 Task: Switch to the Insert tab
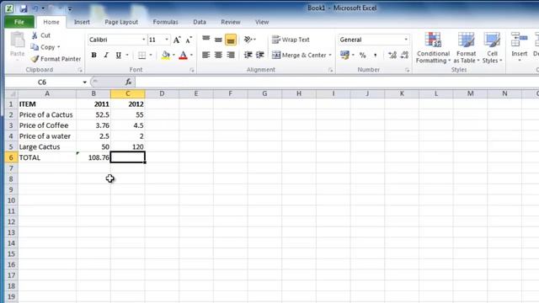click(82, 22)
